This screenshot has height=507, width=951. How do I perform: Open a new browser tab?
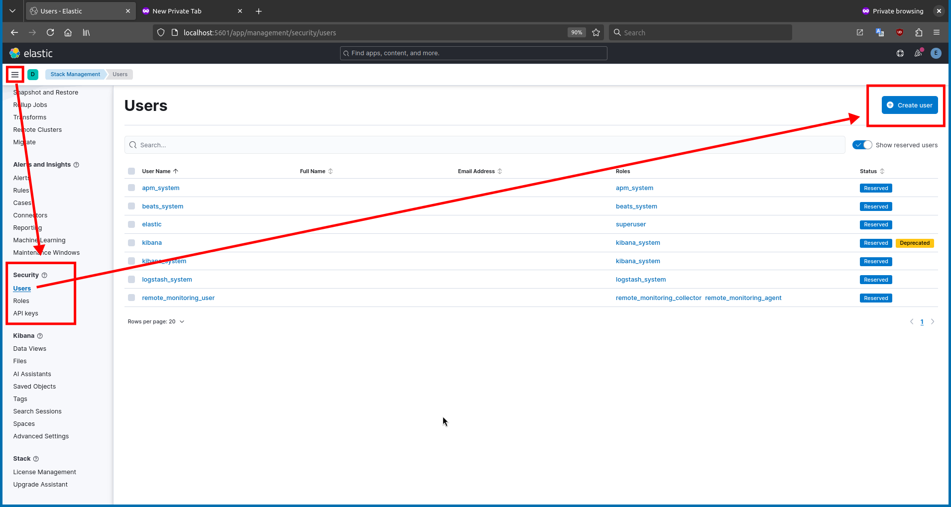click(x=259, y=11)
